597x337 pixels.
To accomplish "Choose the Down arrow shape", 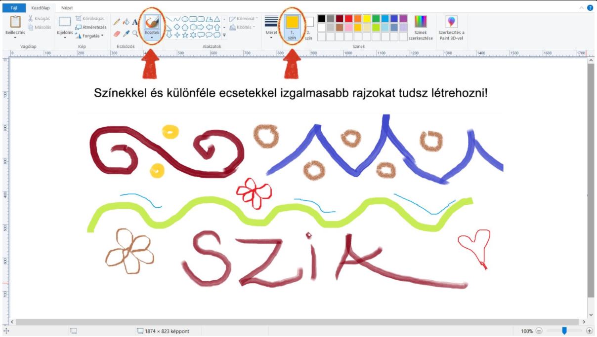I will tap(169, 35).
